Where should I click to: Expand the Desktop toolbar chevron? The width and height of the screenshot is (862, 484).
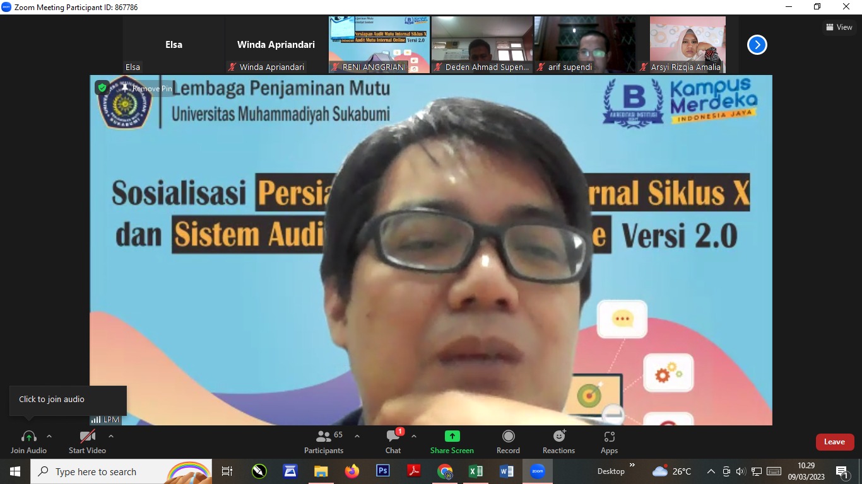coord(632,466)
